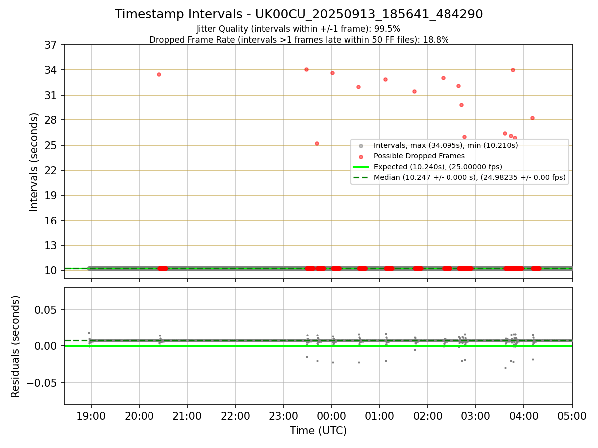Screen dimensions: 598x448
Task: Click the dashed dark green line sample in legend
Action: (x=361, y=177)
